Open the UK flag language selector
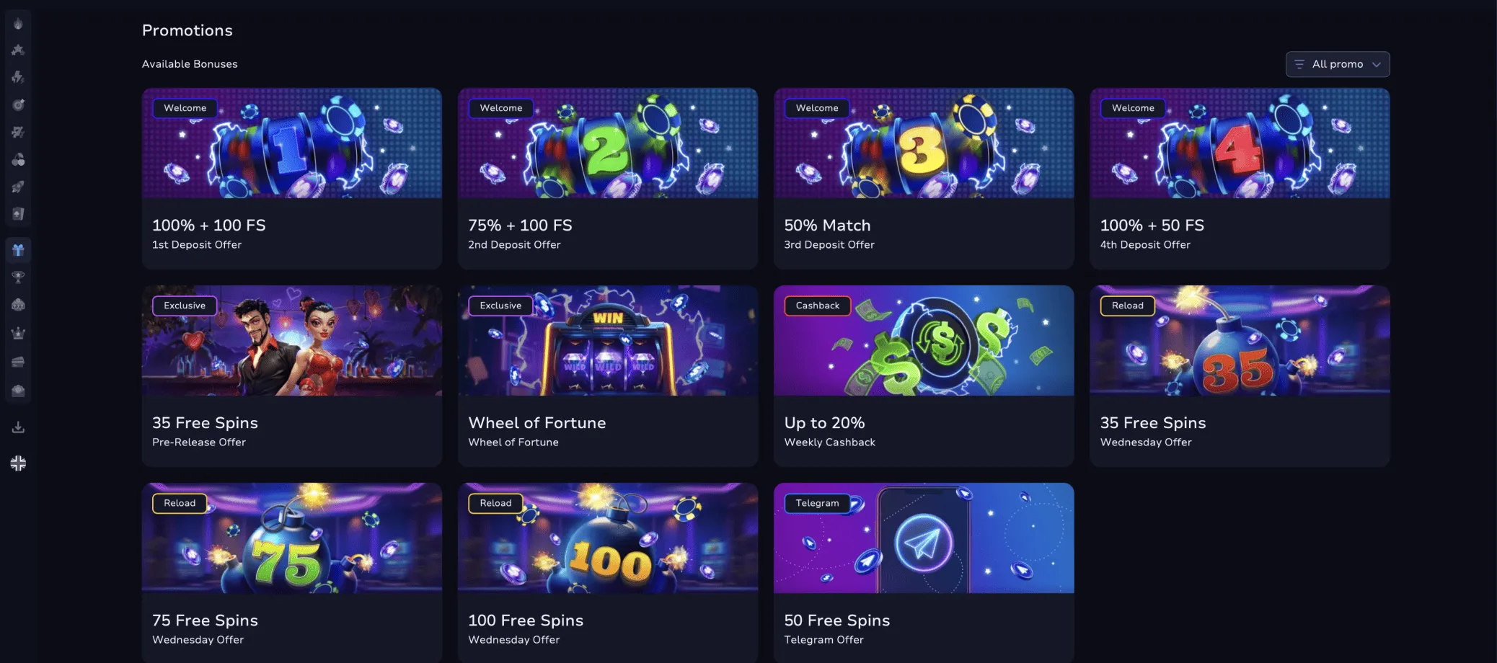The width and height of the screenshot is (1497, 663). point(18,463)
